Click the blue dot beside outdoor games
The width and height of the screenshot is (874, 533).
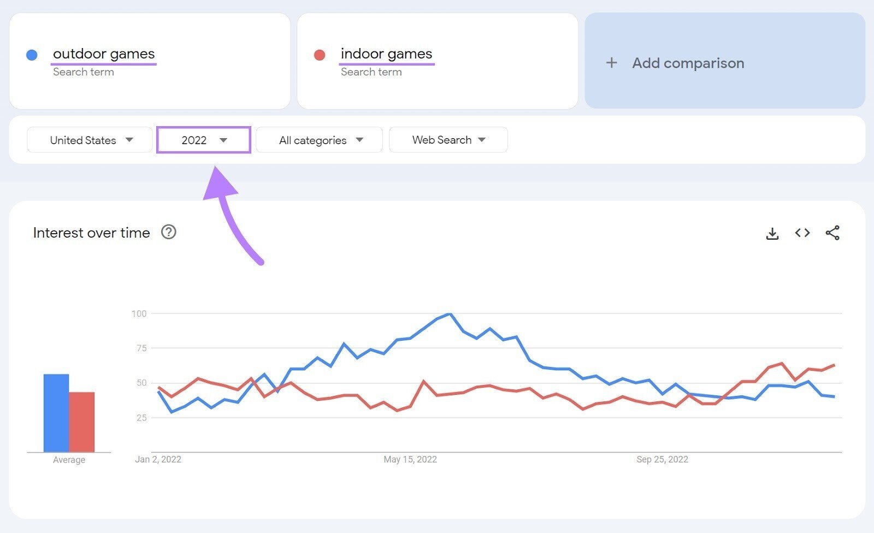pyautogui.click(x=32, y=54)
